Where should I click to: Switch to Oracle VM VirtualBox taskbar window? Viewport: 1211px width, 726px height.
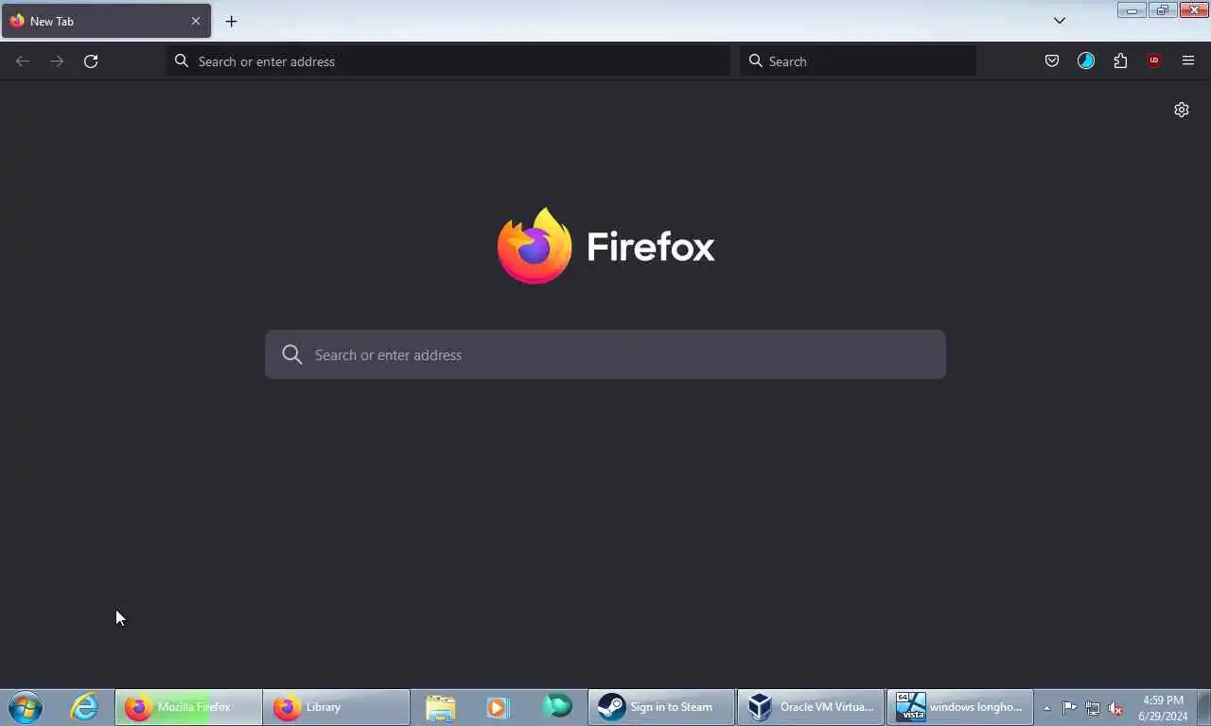coord(811,707)
